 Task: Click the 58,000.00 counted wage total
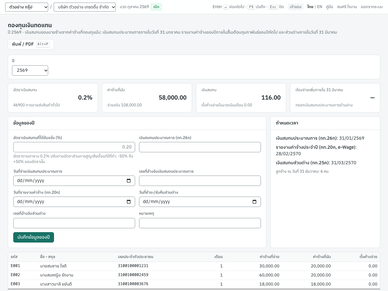[x=173, y=98]
